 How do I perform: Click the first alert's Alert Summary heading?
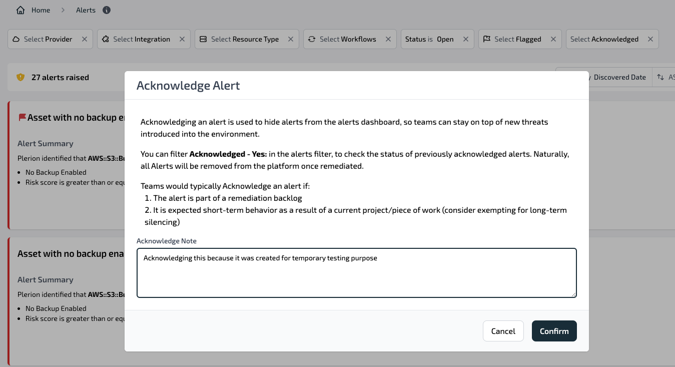[46, 143]
